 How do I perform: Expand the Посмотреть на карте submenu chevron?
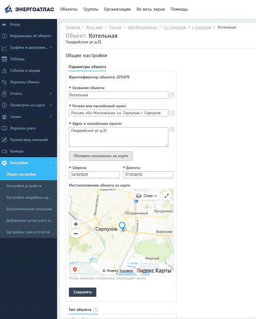click(50, 105)
